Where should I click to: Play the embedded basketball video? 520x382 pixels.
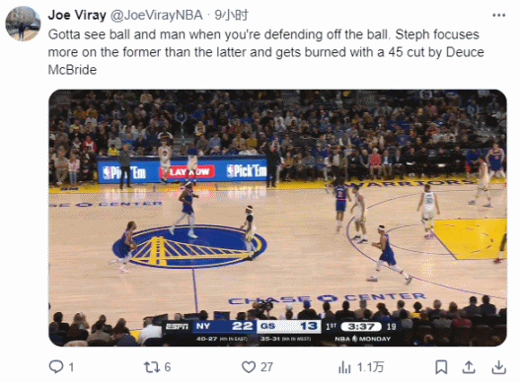pos(277,218)
